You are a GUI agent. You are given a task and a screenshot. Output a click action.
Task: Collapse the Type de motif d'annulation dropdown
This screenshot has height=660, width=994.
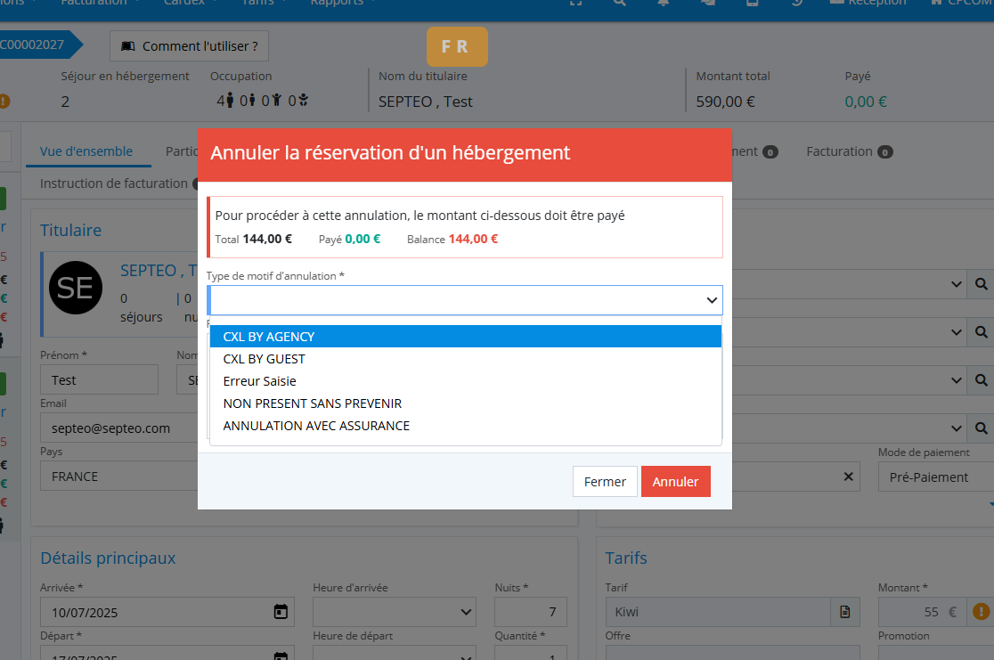(712, 300)
